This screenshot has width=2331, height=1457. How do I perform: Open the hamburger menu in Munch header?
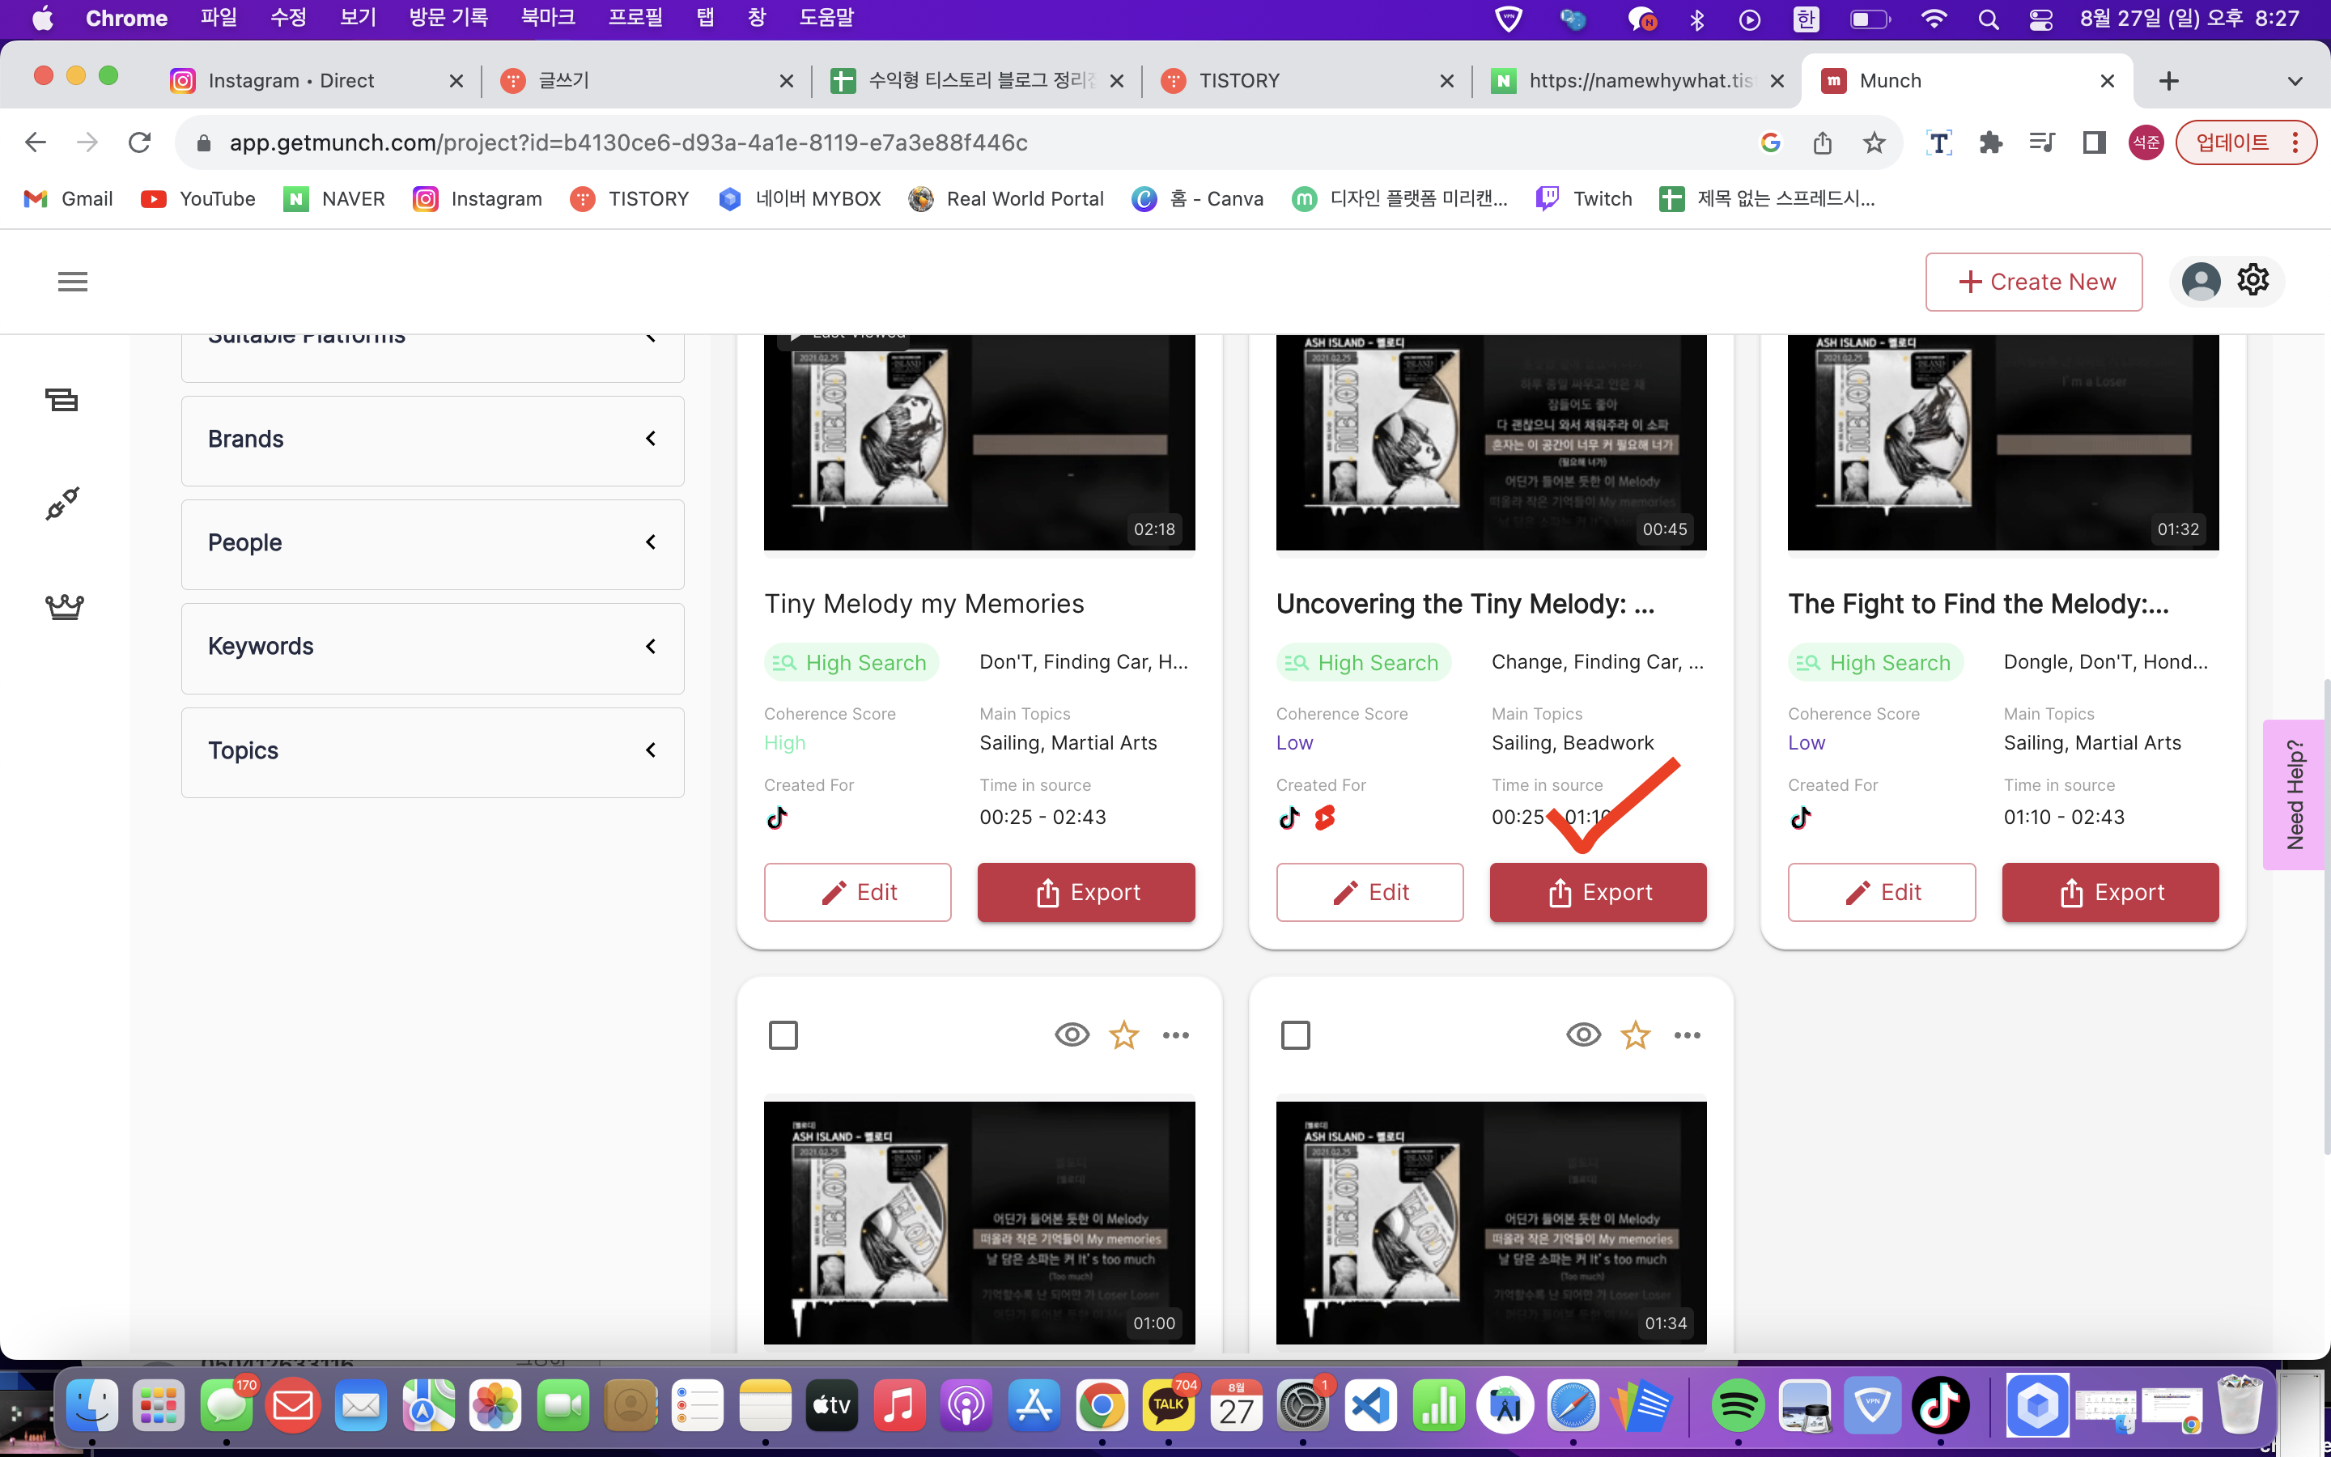coord(72,282)
